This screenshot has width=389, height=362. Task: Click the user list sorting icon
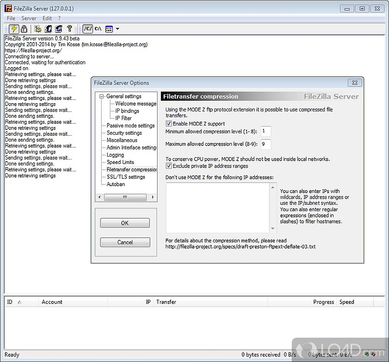[x=109, y=29]
